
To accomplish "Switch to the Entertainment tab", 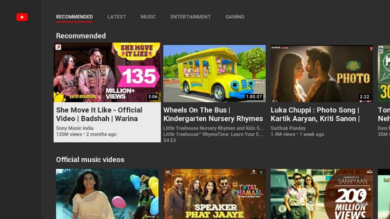I will point(191,17).
